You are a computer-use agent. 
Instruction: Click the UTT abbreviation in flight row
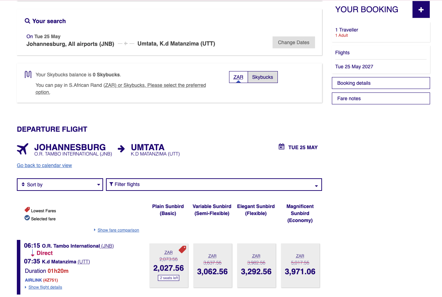83,262
